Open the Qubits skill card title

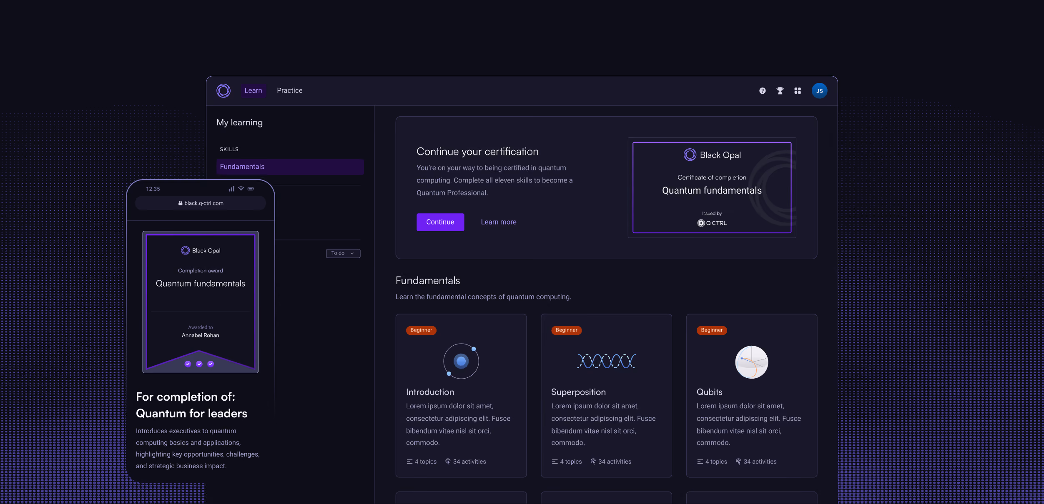click(709, 392)
